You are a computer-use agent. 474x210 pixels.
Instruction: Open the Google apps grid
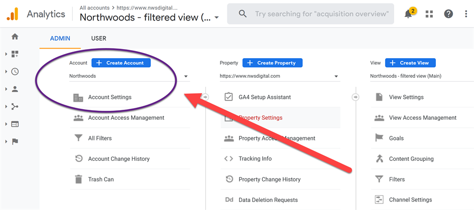429,14
